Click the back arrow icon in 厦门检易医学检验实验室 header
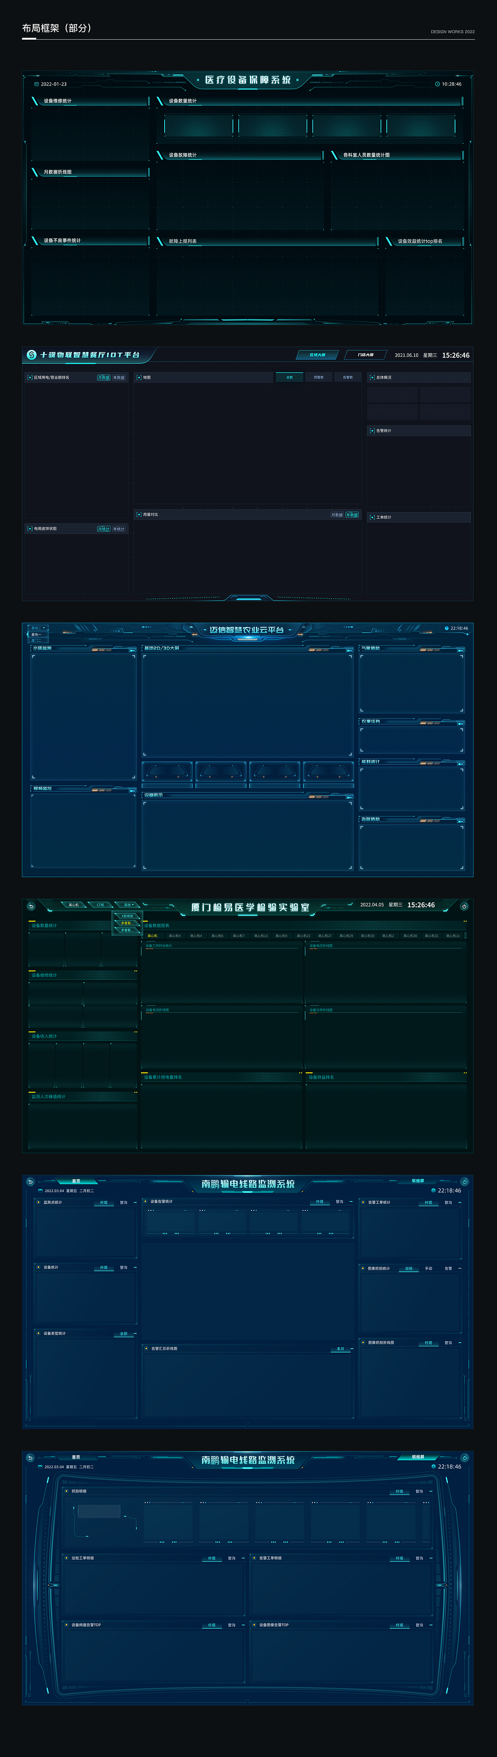Viewport: 497px width, 1757px height. [x=31, y=906]
